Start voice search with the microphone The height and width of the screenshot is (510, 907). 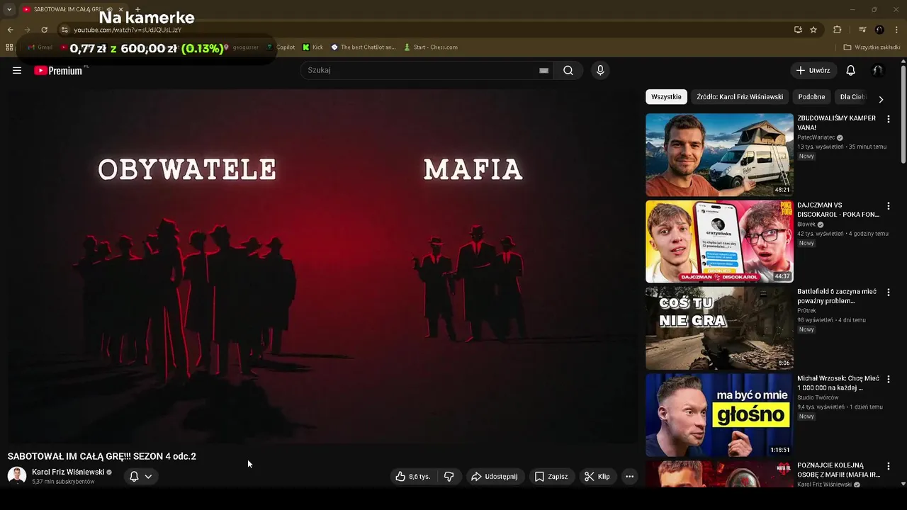[600, 70]
